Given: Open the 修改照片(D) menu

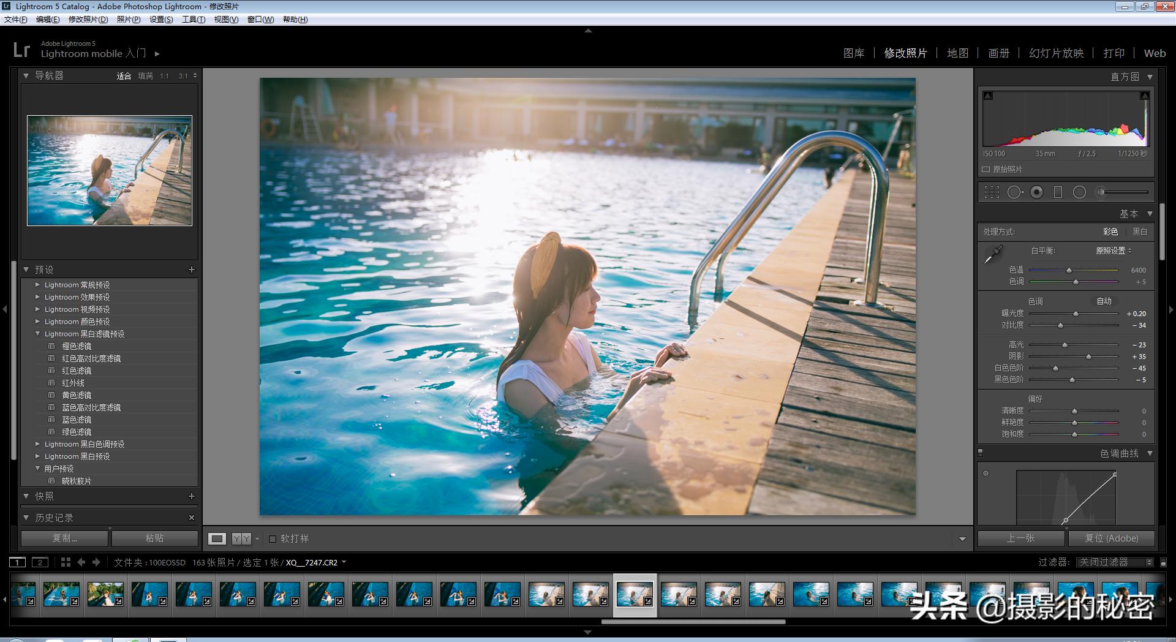Looking at the screenshot, I should [x=88, y=20].
